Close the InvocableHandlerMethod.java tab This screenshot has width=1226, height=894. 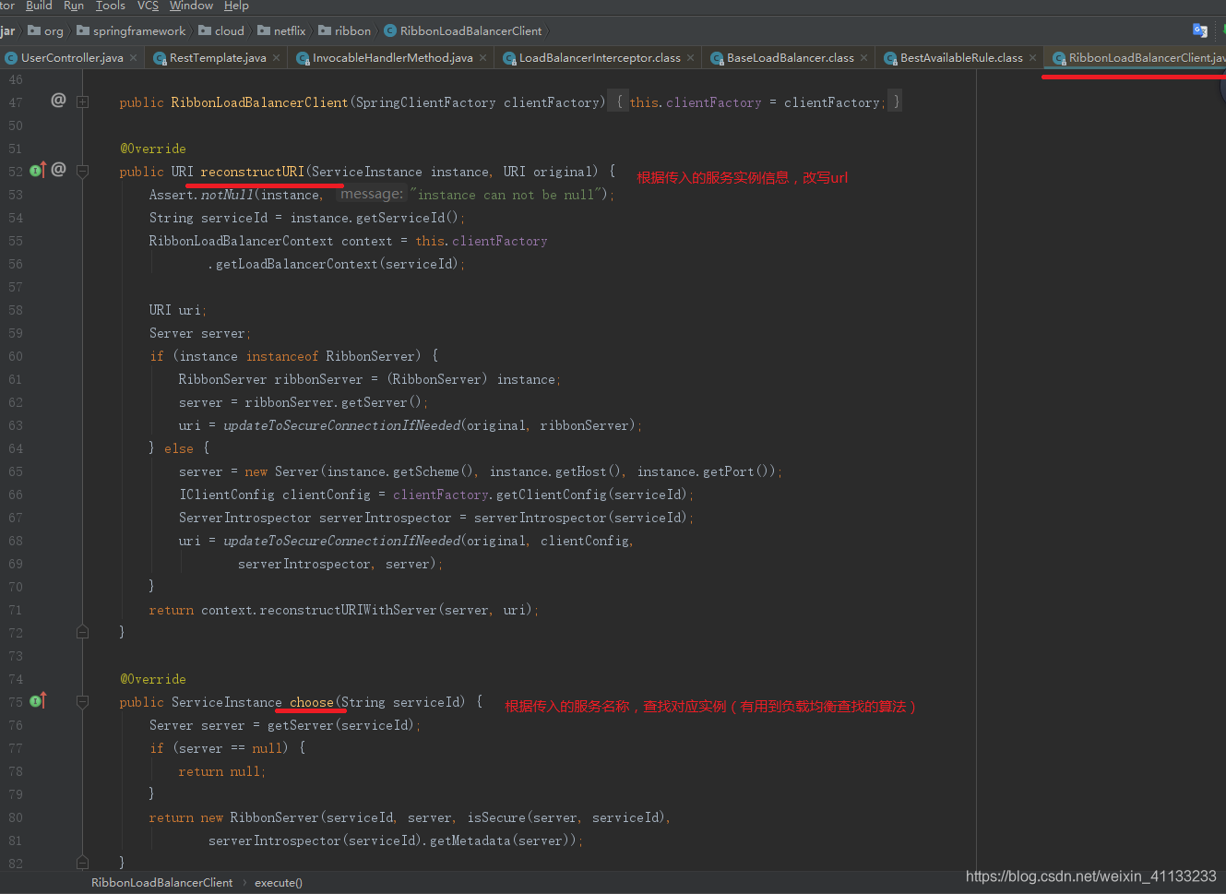[x=482, y=57]
